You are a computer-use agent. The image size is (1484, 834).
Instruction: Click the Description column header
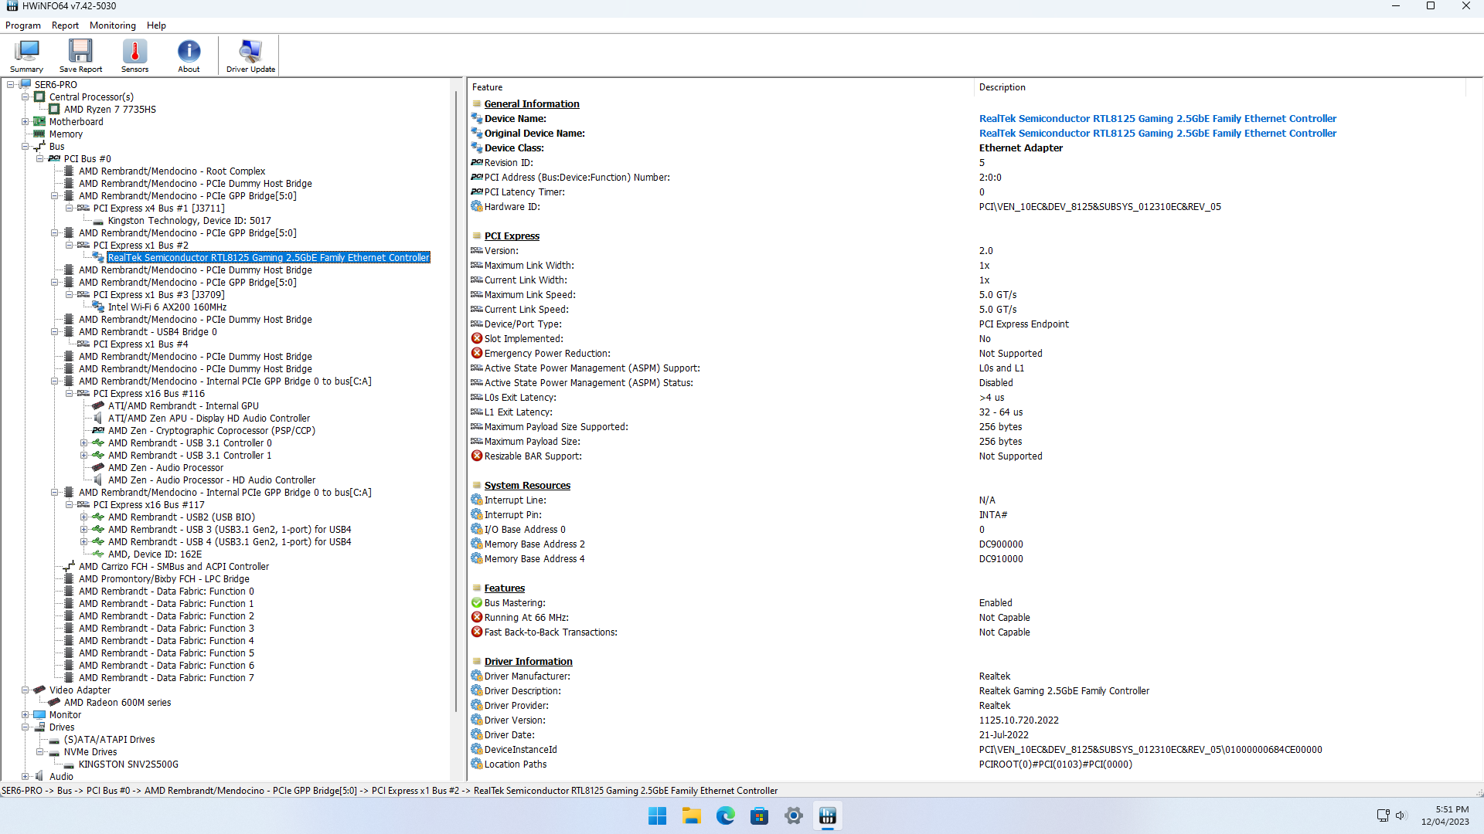pyautogui.click(x=1220, y=87)
